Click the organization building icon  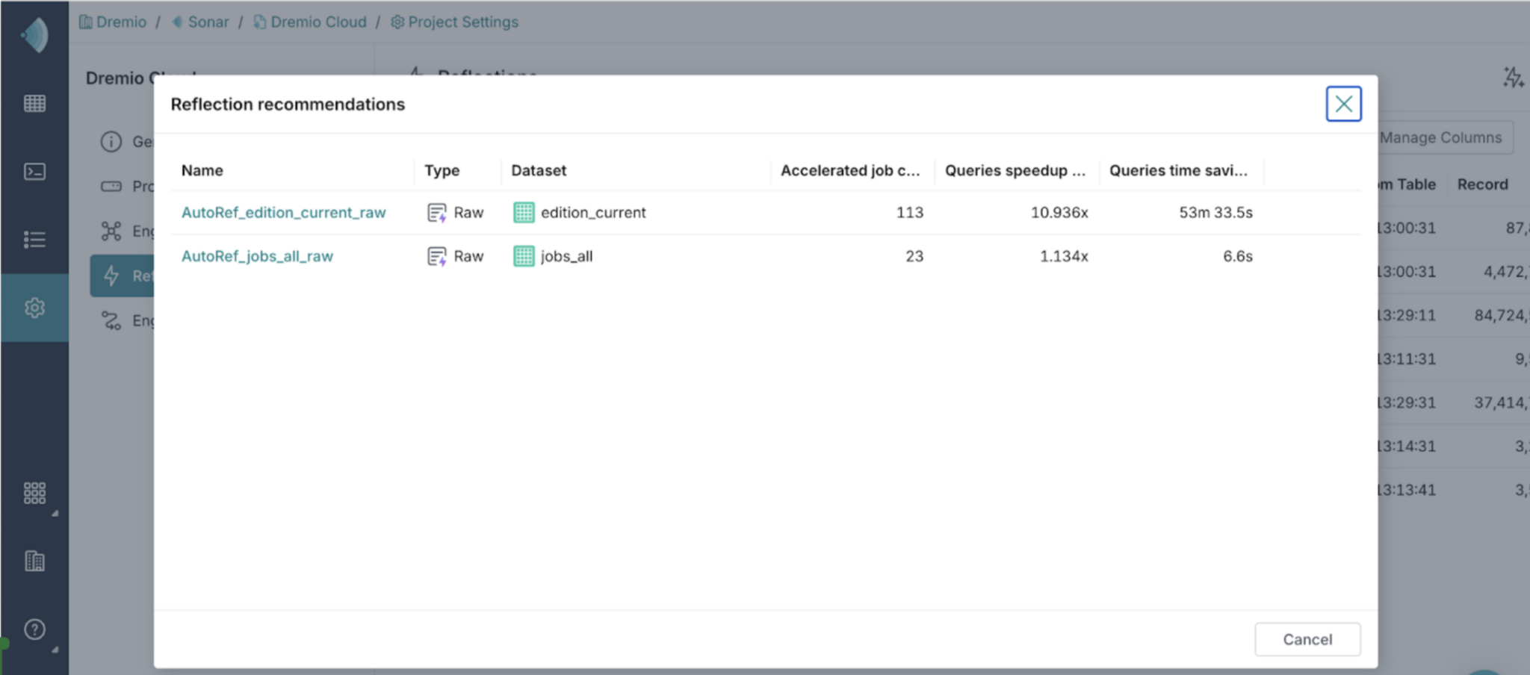pos(34,561)
